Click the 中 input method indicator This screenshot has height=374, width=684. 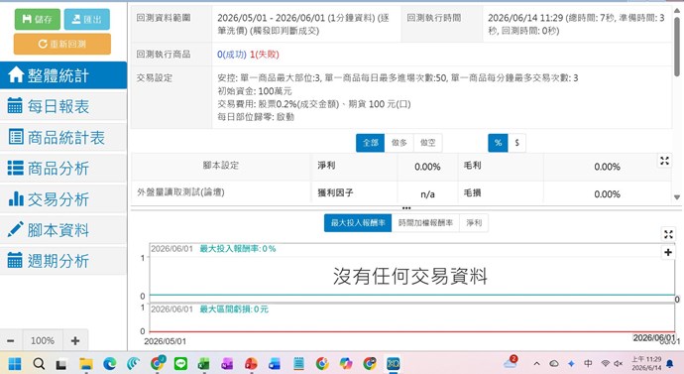coord(588,363)
